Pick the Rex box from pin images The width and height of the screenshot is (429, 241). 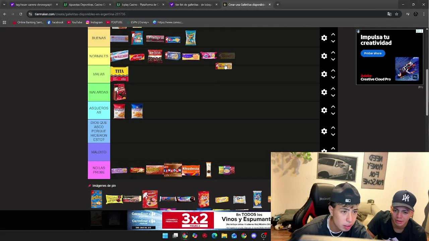click(204, 199)
